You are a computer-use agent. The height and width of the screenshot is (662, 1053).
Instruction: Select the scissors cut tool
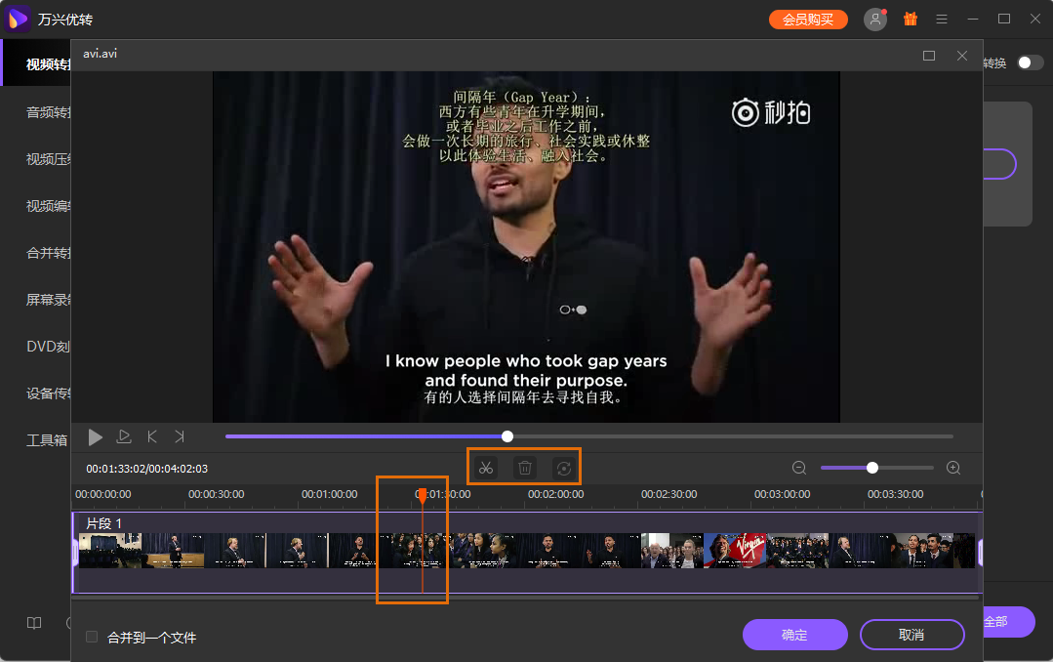pos(485,467)
